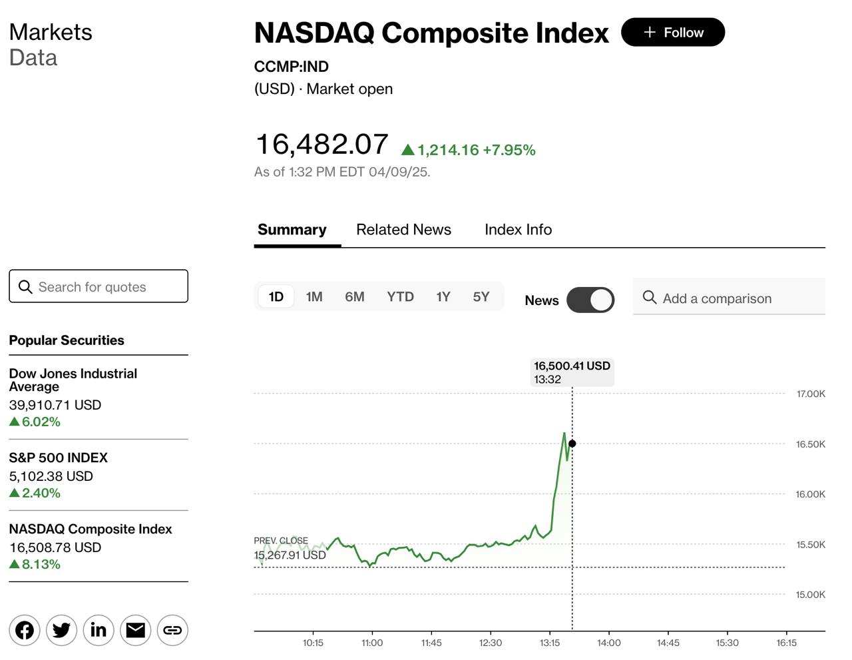Follow the NASDAQ Composite Index
The image size is (852, 660).
coord(673,33)
